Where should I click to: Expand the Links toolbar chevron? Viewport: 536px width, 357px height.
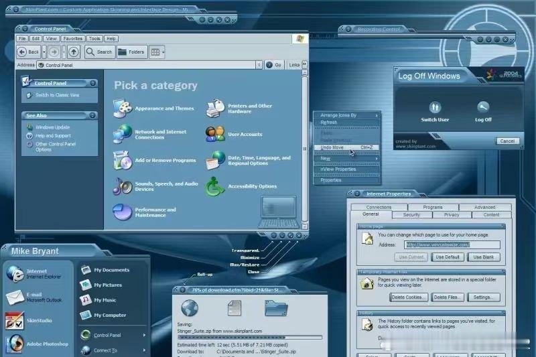(x=304, y=64)
